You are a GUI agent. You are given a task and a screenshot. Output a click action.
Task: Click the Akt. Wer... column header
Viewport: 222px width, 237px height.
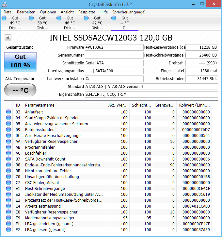pos(118,105)
